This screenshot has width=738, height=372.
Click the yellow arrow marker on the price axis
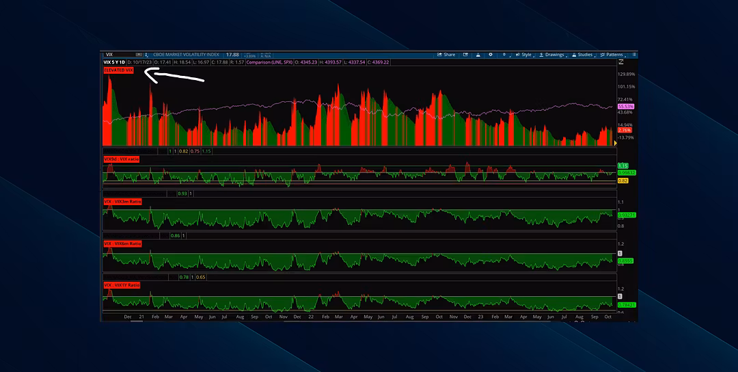pyautogui.click(x=615, y=143)
